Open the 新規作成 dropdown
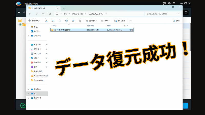Image resolution: width=205 pixels, height=115 pixels. point(35,20)
